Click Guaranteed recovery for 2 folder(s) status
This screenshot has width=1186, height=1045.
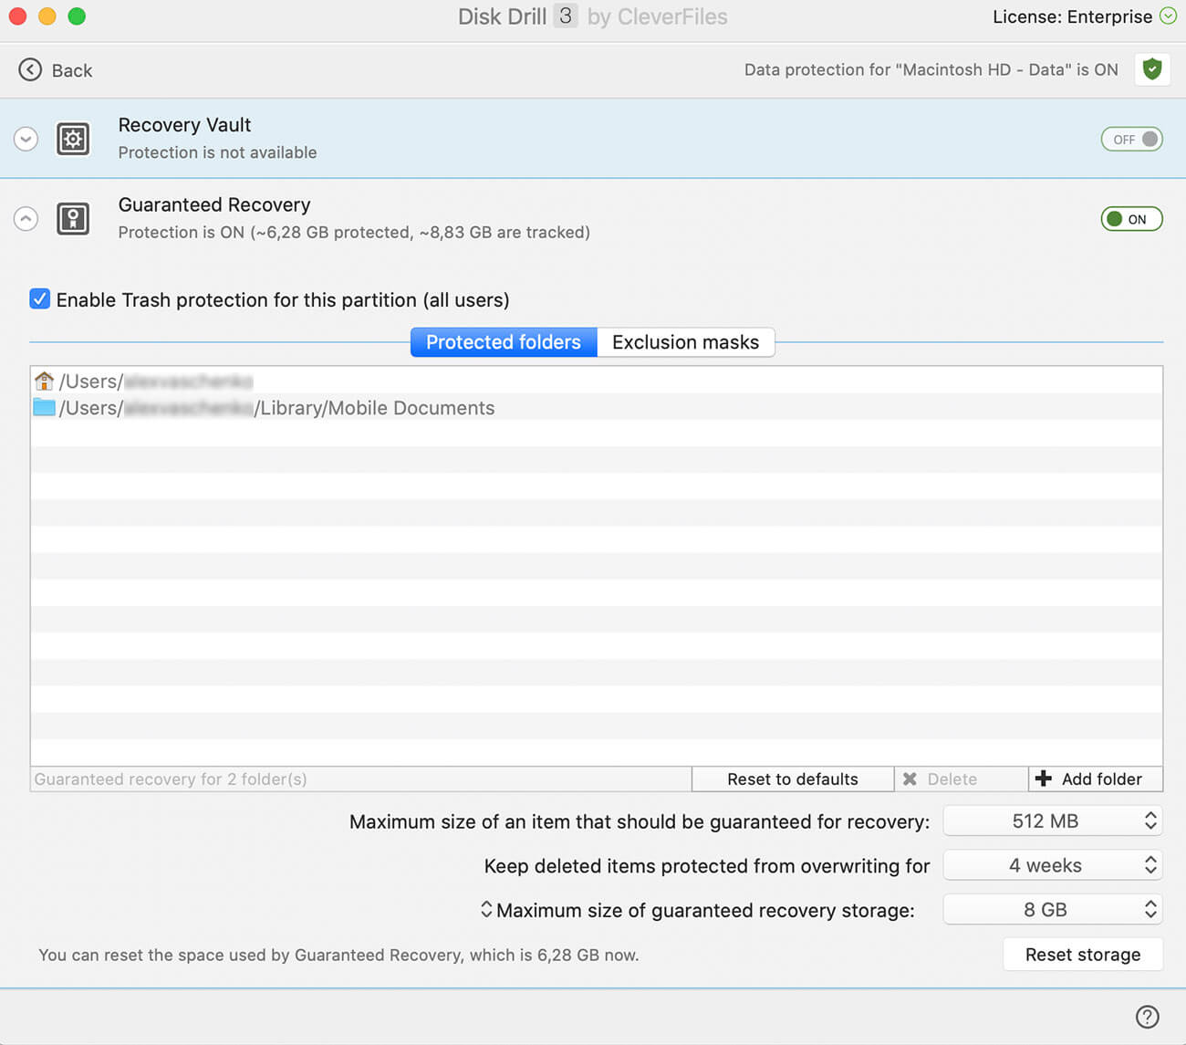point(171,779)
